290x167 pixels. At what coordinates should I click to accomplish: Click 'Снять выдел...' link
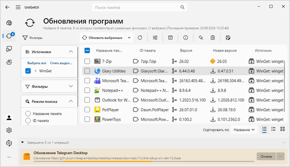[61, 63]
